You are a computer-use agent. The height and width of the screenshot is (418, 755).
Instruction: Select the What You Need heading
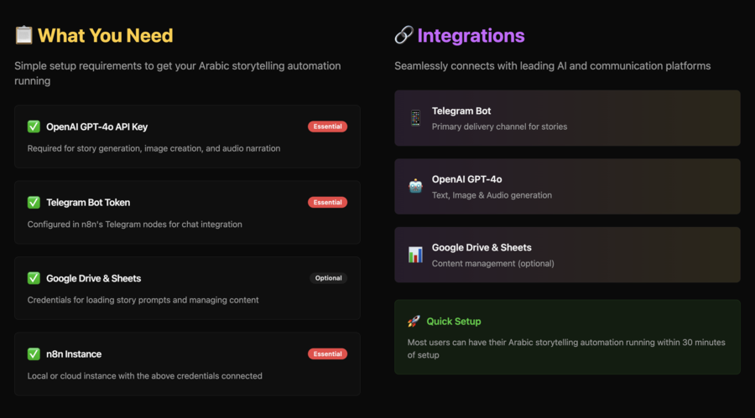(106, 35)
